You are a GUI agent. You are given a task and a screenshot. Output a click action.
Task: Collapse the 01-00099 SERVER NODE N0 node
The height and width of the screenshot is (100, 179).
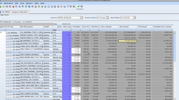(x=10, y=75)
